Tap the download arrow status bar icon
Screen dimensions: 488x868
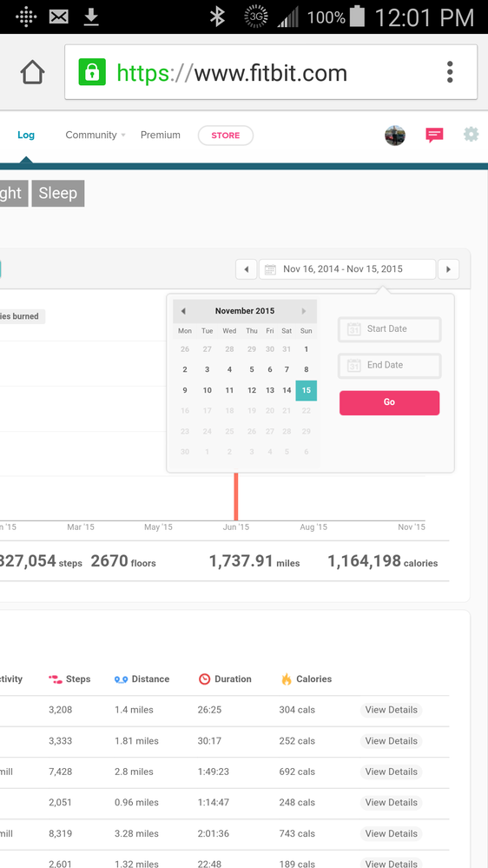tap(90, 17)
